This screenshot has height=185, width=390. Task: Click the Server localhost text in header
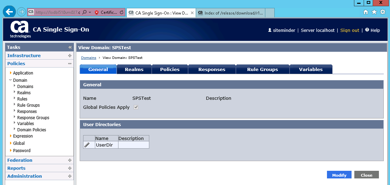click(318, 30)
